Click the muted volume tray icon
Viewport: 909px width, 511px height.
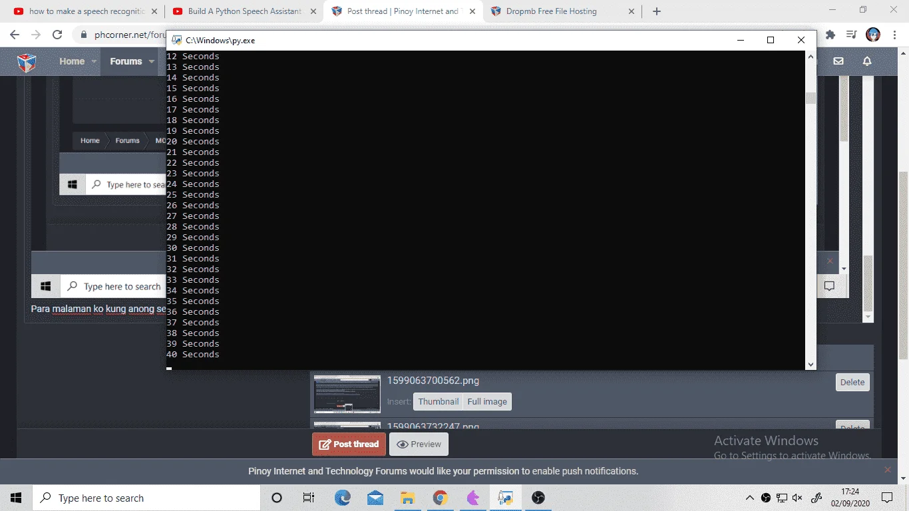pos(798,498)
